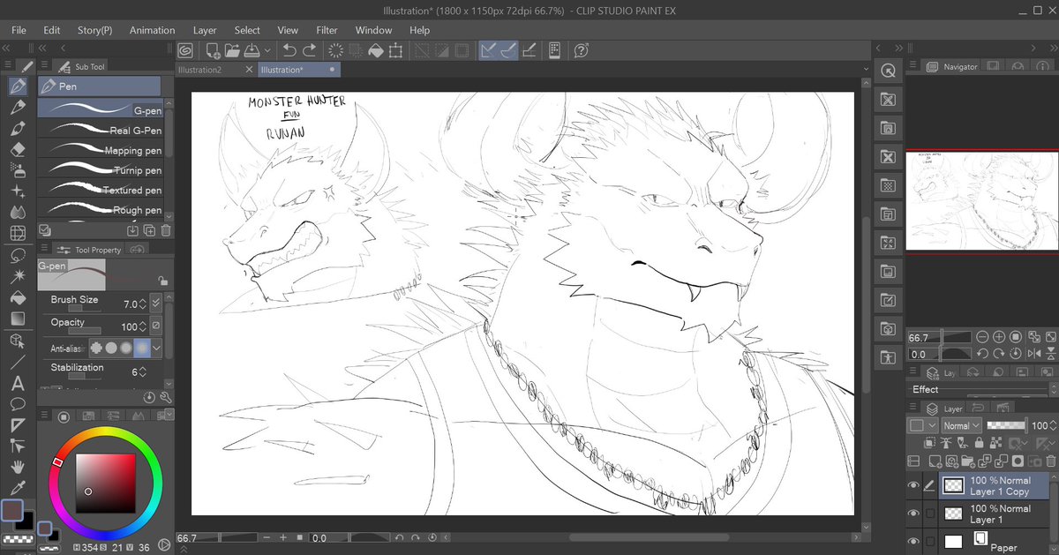Choose the Real G-Pen sub tool

tap(100, 130)
